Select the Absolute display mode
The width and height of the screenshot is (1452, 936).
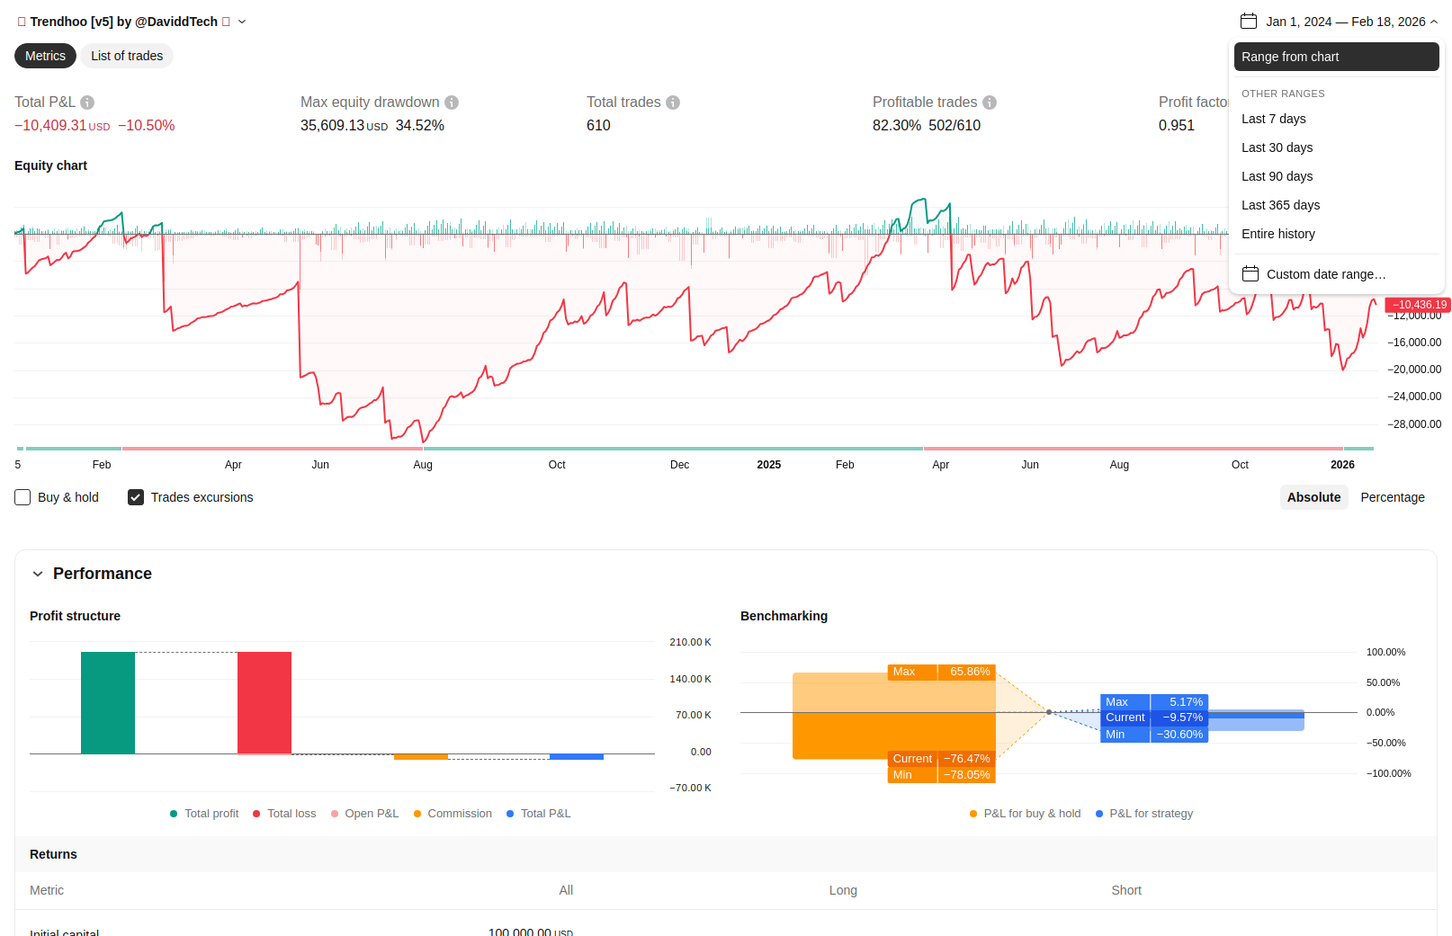tap(1313, 497)
